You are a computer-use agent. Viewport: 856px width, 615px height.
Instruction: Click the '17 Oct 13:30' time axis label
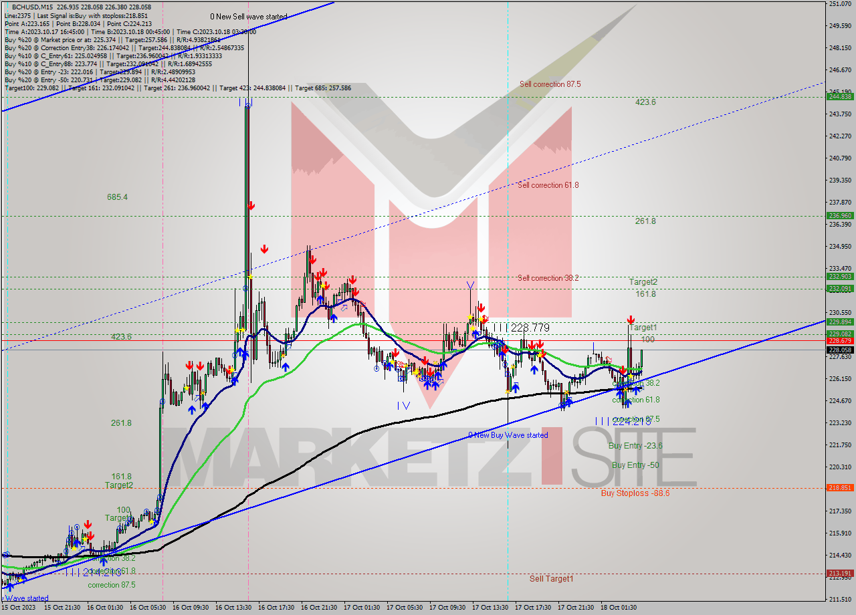coord(490,608)
